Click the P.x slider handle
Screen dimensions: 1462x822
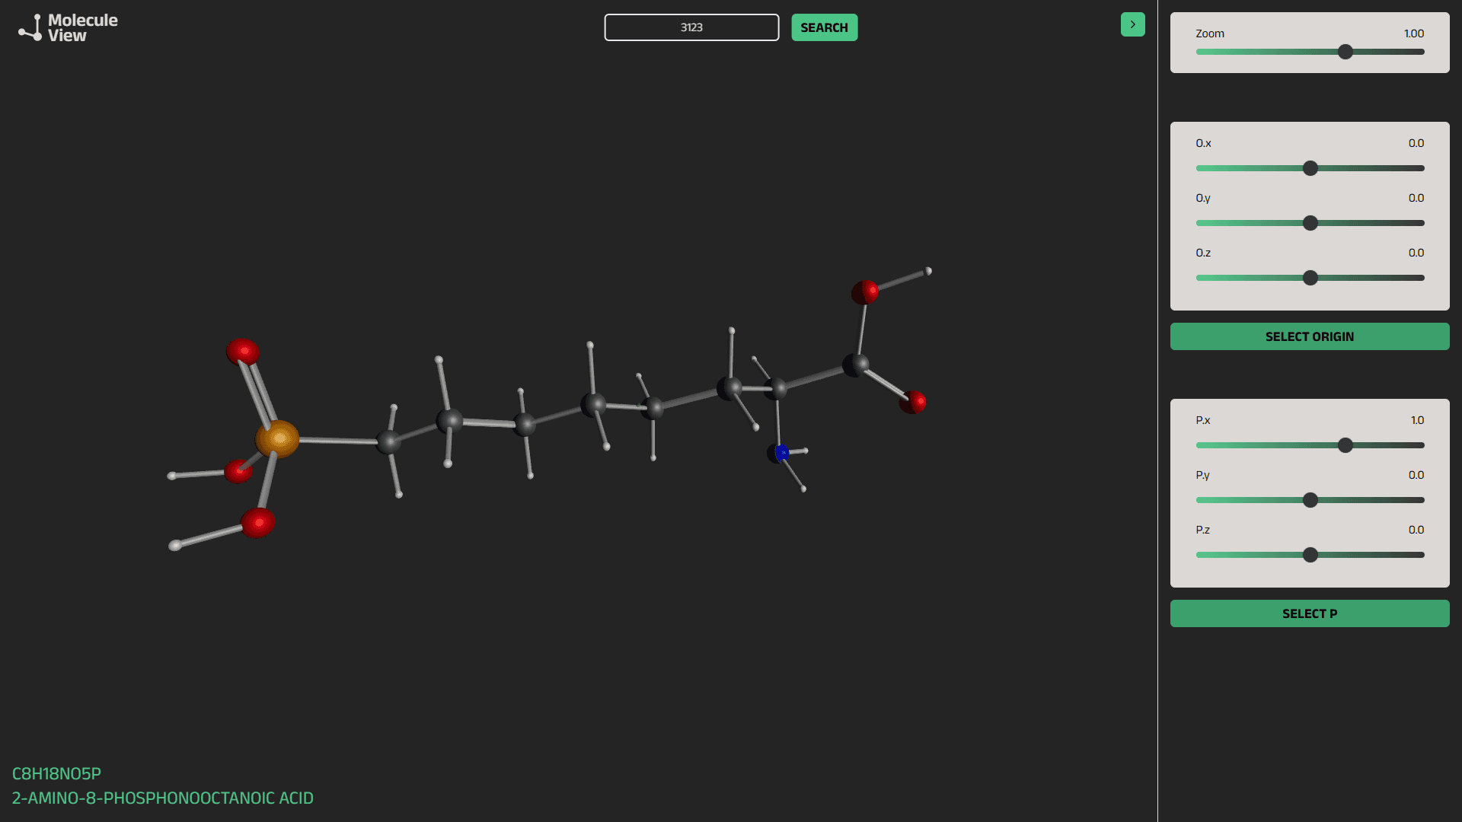tap(1345, 445)
